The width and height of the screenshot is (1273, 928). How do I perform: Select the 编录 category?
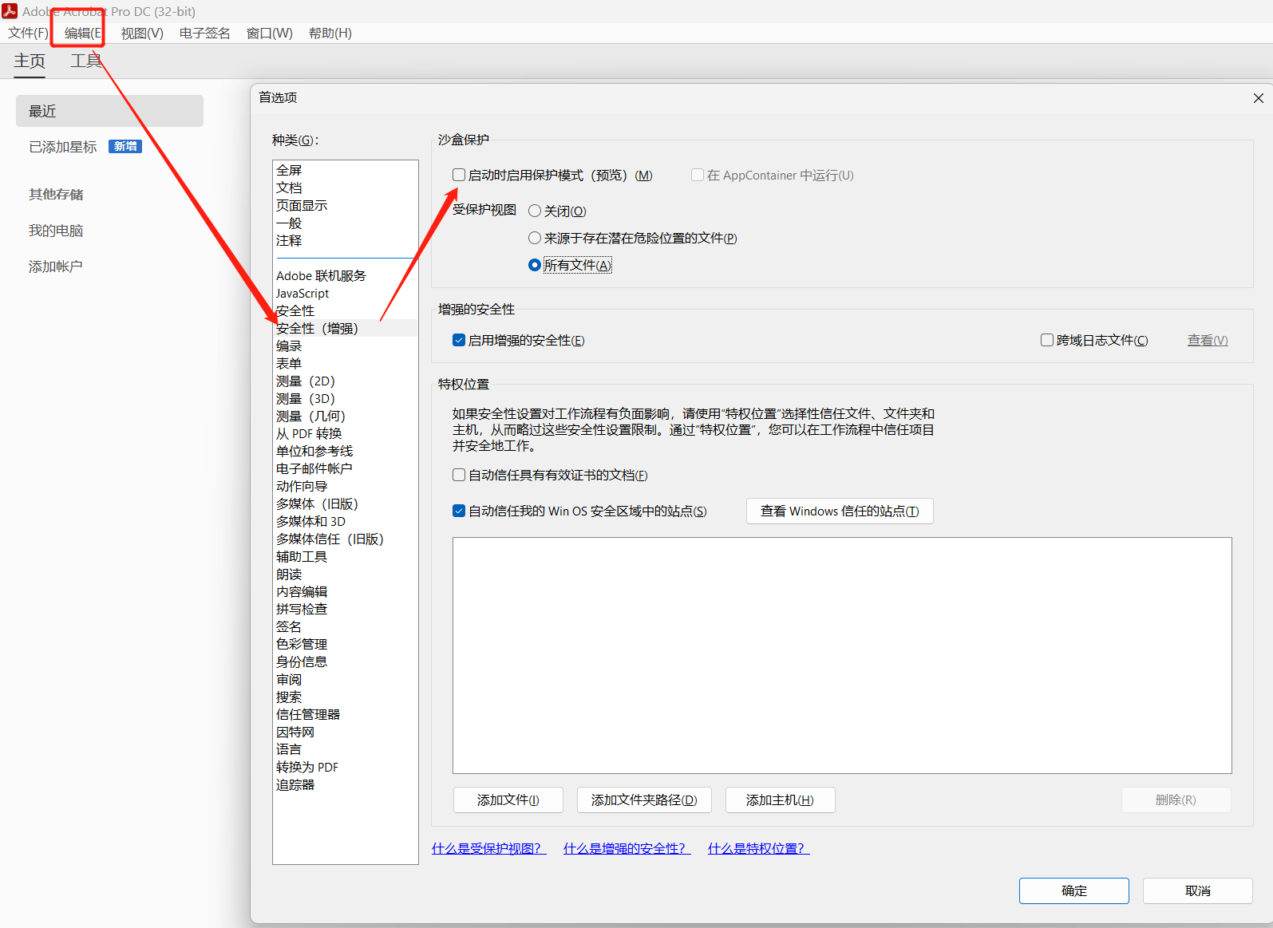pyautogui.click(x=289, y=346)
